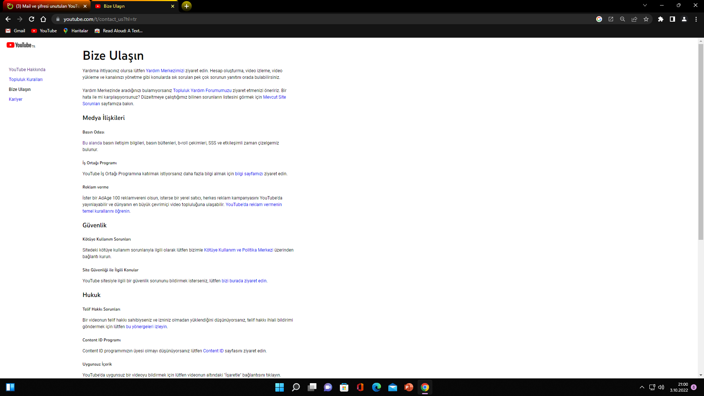Reload the page with refresh icon

tap(32, 19)
